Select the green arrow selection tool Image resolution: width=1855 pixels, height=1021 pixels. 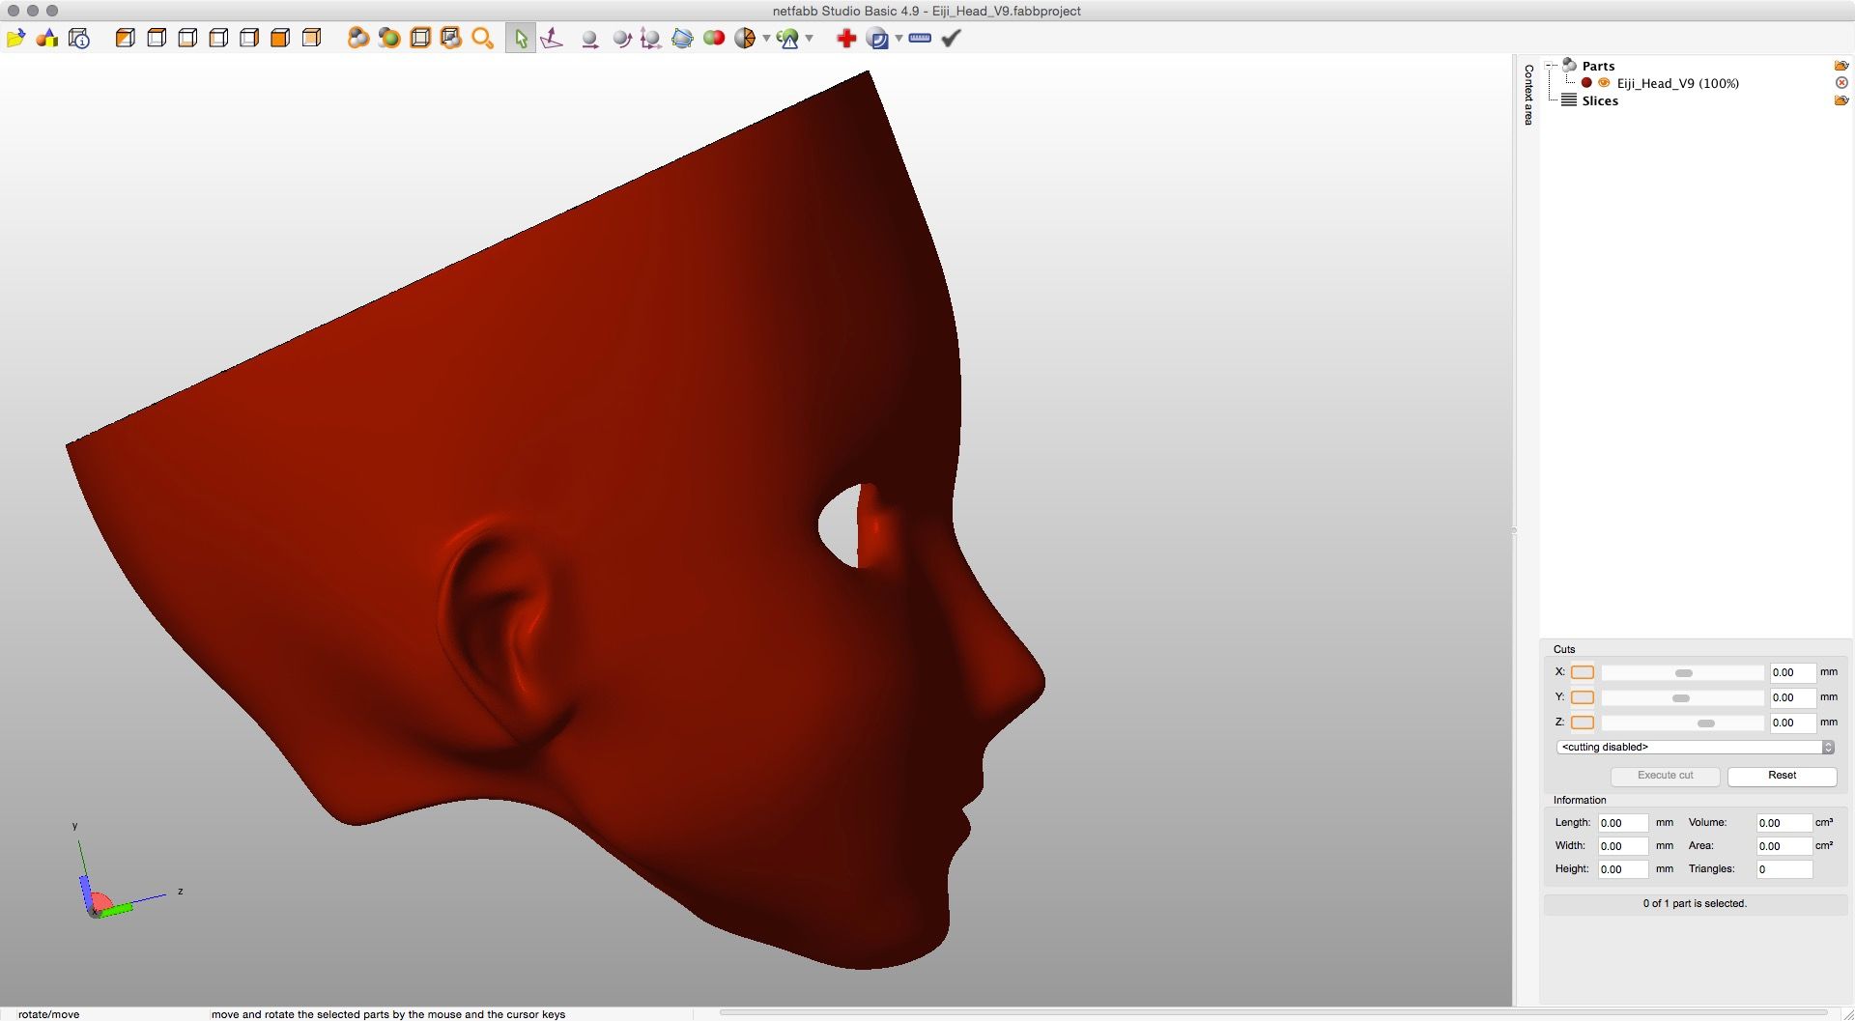coord(521,39)
